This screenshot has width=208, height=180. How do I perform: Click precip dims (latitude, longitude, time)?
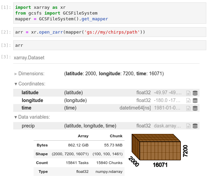point(90,126)
